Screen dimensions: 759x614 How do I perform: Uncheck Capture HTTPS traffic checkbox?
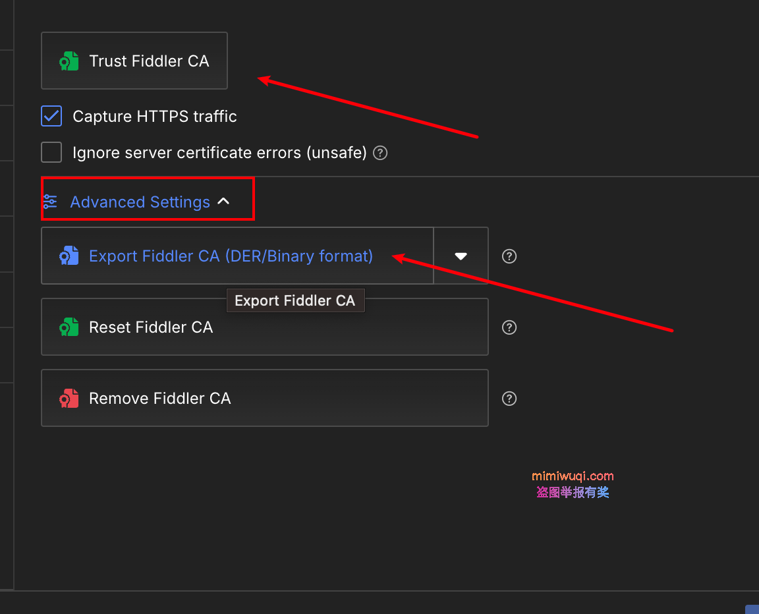(x=51, y=116)
